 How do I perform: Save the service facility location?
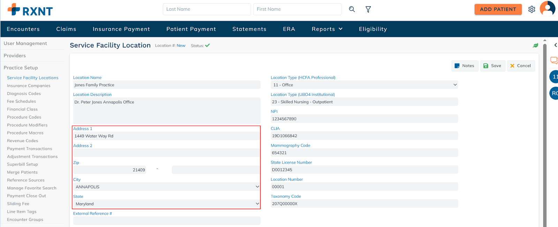point(492,66)
